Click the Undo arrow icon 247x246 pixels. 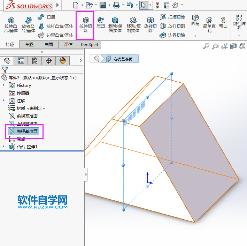[130, 5]
